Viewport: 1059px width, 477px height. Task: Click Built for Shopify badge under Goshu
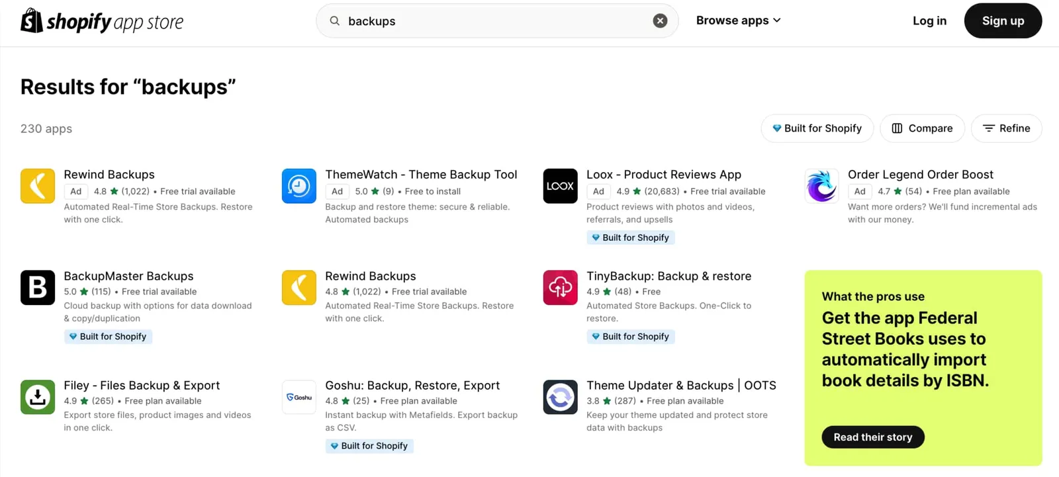tap(369, 446)
